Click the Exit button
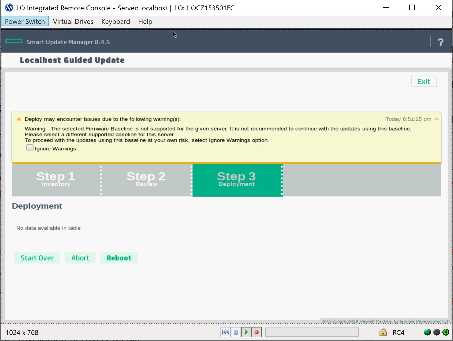Viewport: 453px width, 341px height. coord(424,82)
